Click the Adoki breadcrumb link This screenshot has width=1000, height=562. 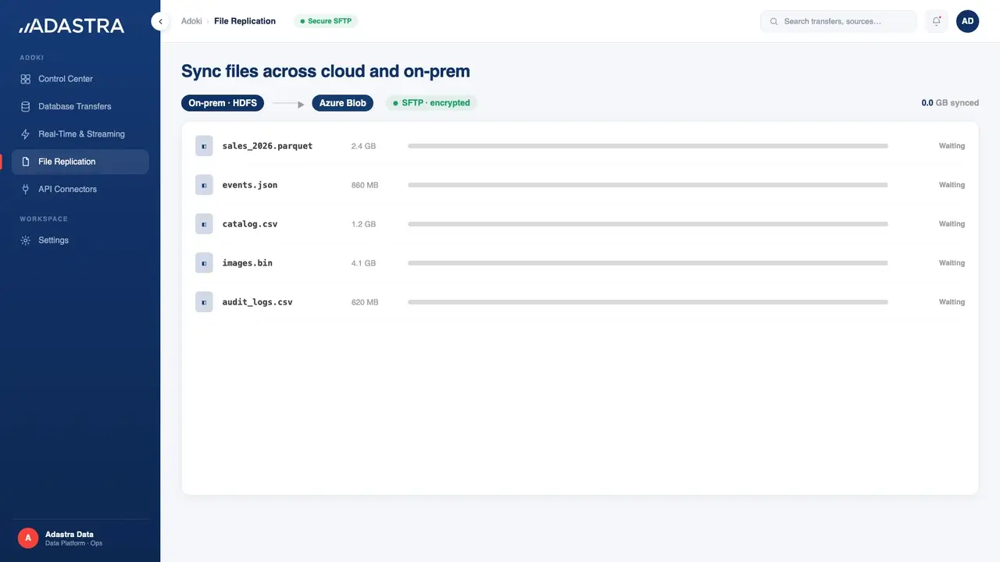[x=191, y=21]
